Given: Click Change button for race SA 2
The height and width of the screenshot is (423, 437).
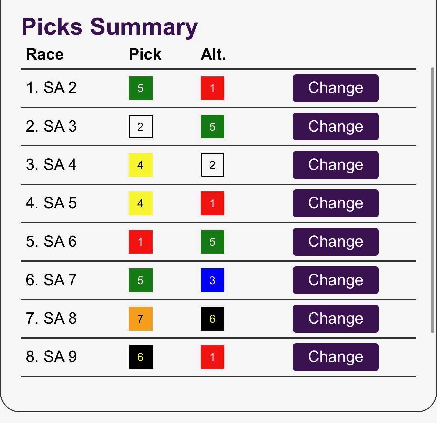Looking at the screenshot, I should tap(335, 88).
